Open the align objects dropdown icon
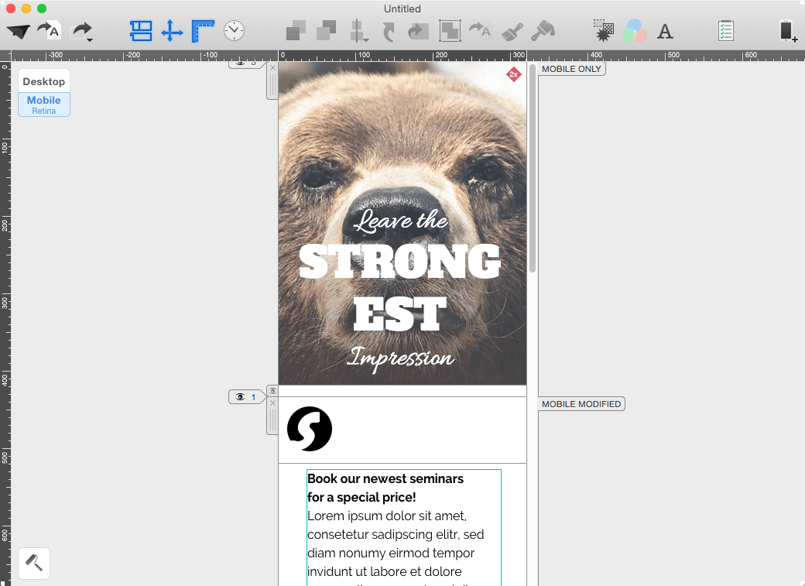This screenshot has width=805, height=586. tap(358, 31)
